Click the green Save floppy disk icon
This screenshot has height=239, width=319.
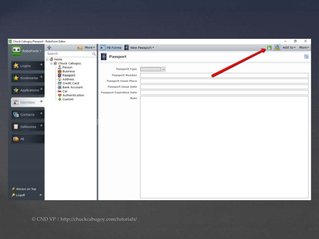click(x=269, y=48)
